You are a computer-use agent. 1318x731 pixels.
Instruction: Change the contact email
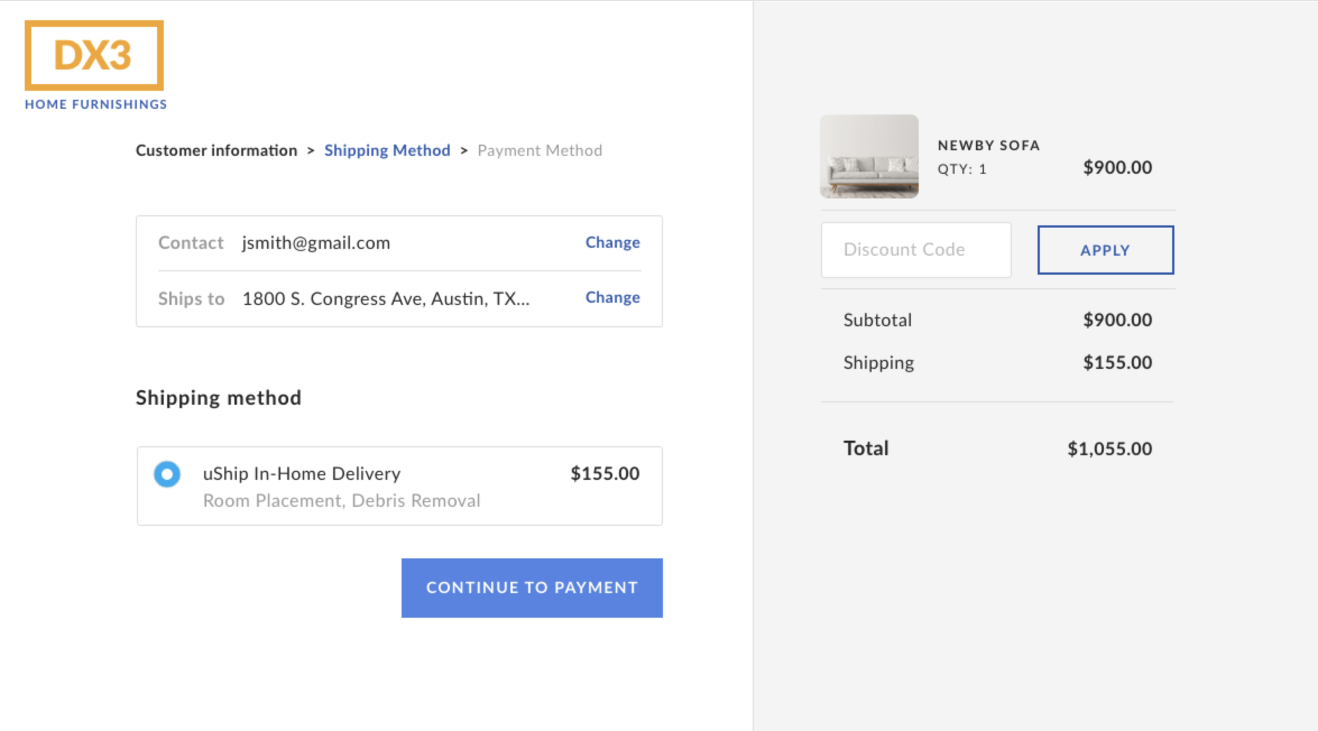[612, 242]
